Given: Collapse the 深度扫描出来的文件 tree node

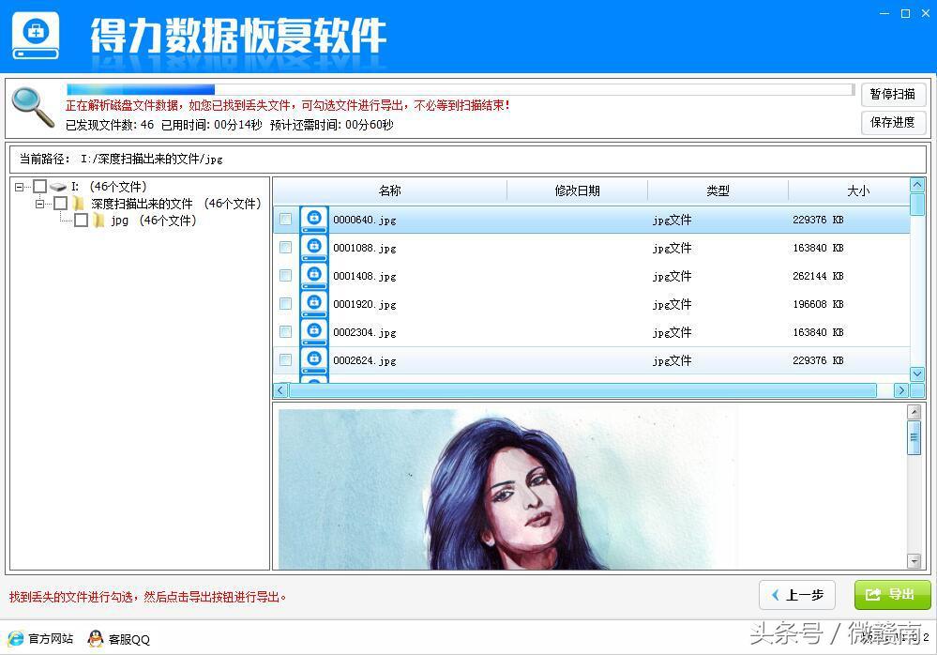Looking at the screenshot, I should 39,204.
